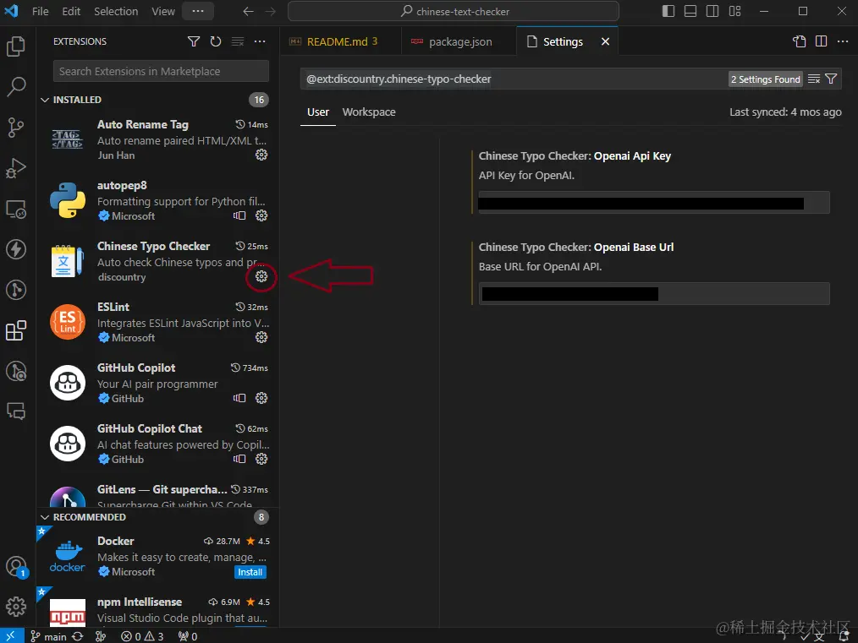Open the Extensions view icon
The width and height of the screenshot is (858, 643).
click(16, 330)
